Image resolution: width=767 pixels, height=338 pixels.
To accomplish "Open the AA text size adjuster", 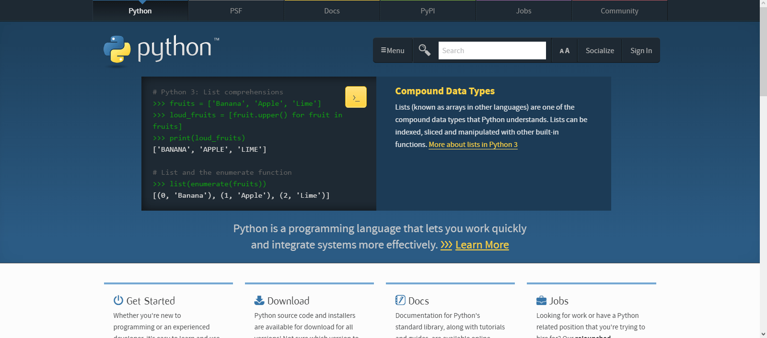I will (x=564, y=50).
